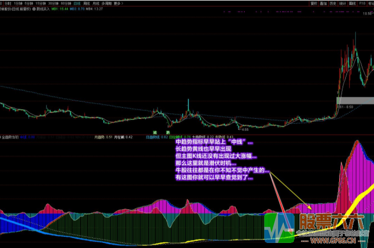The width and height of the screenshot is (374, 248).
Task: Switch to the 分时 chart tab
Action: (x=8, y=3)
